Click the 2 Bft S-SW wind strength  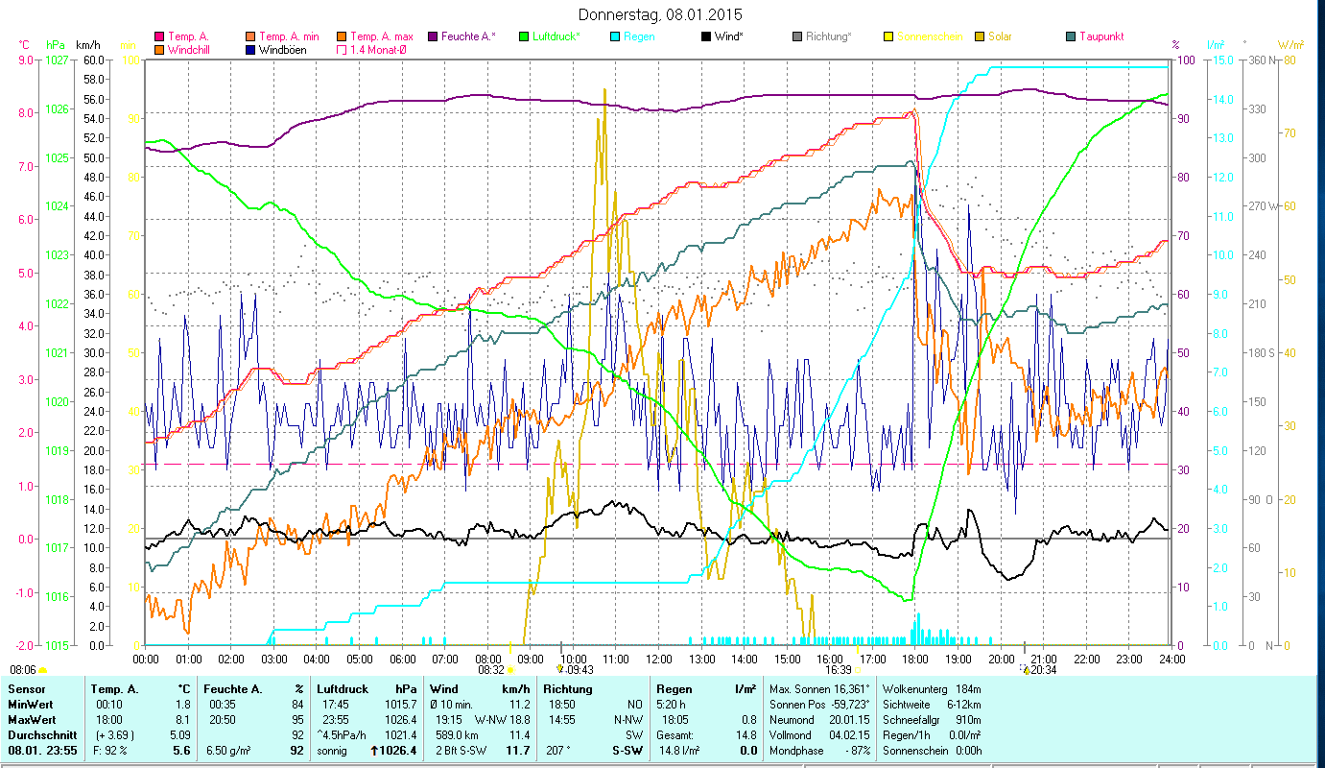pyautogui.click(x=462, y=750)
